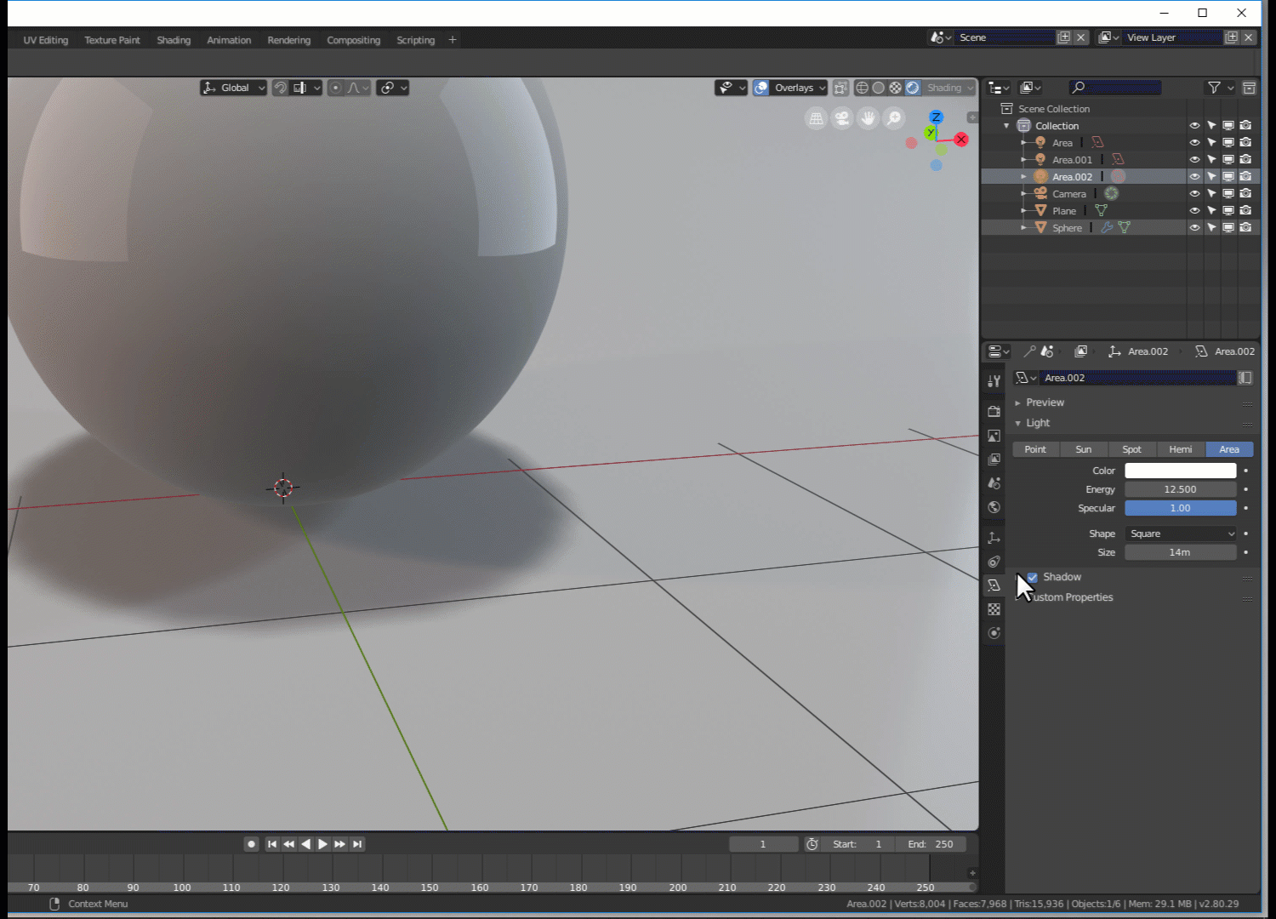Select the Render properties tab
The height and width of the screenshot is (919, 1276).
pos(994,411)
